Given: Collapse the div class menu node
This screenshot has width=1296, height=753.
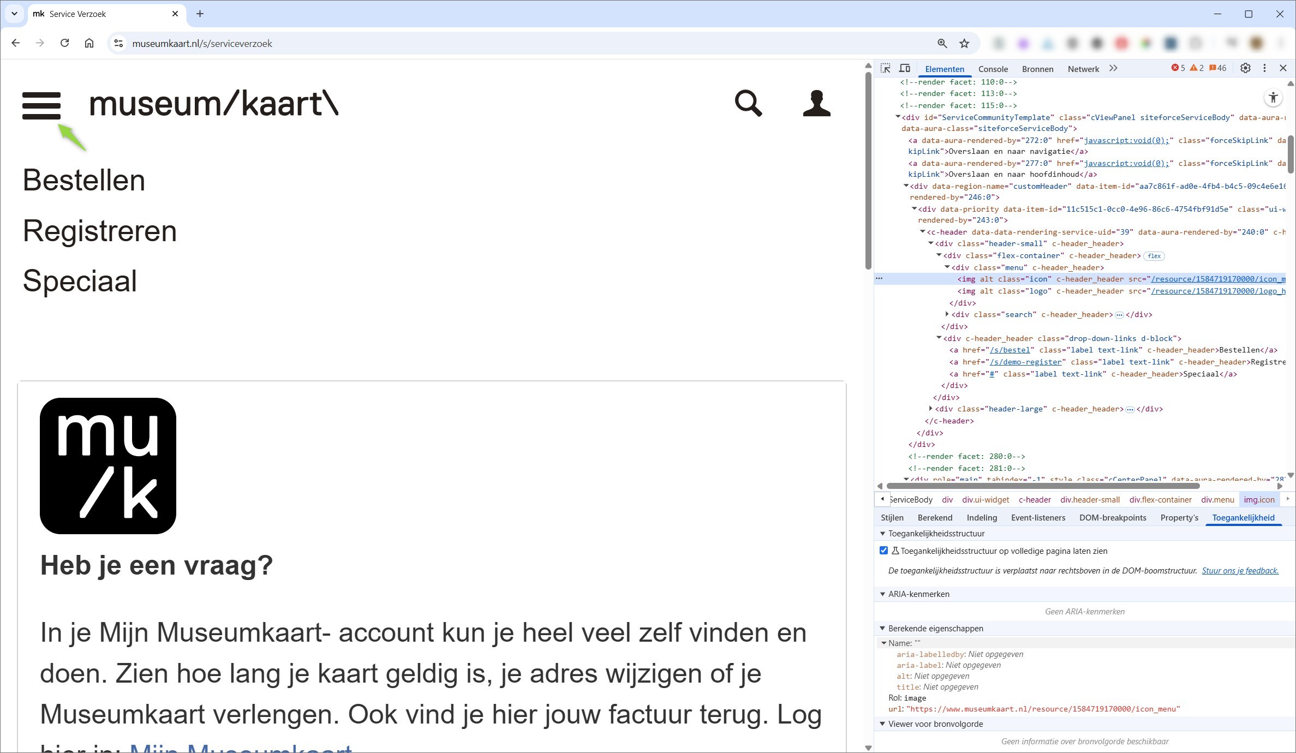Looking at the screenshot, I should click(947, 267).
